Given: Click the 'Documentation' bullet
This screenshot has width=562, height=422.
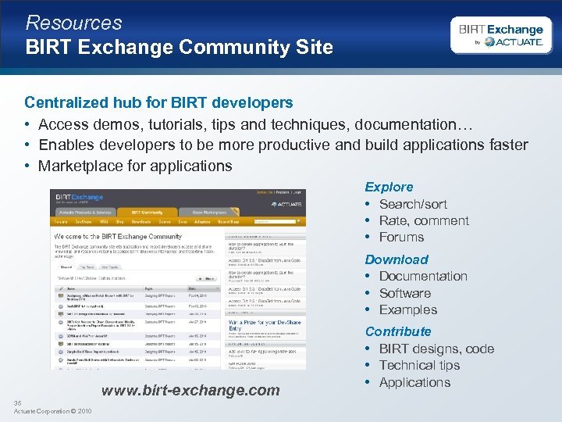Looking at the screenshot, I should [423, 277].
